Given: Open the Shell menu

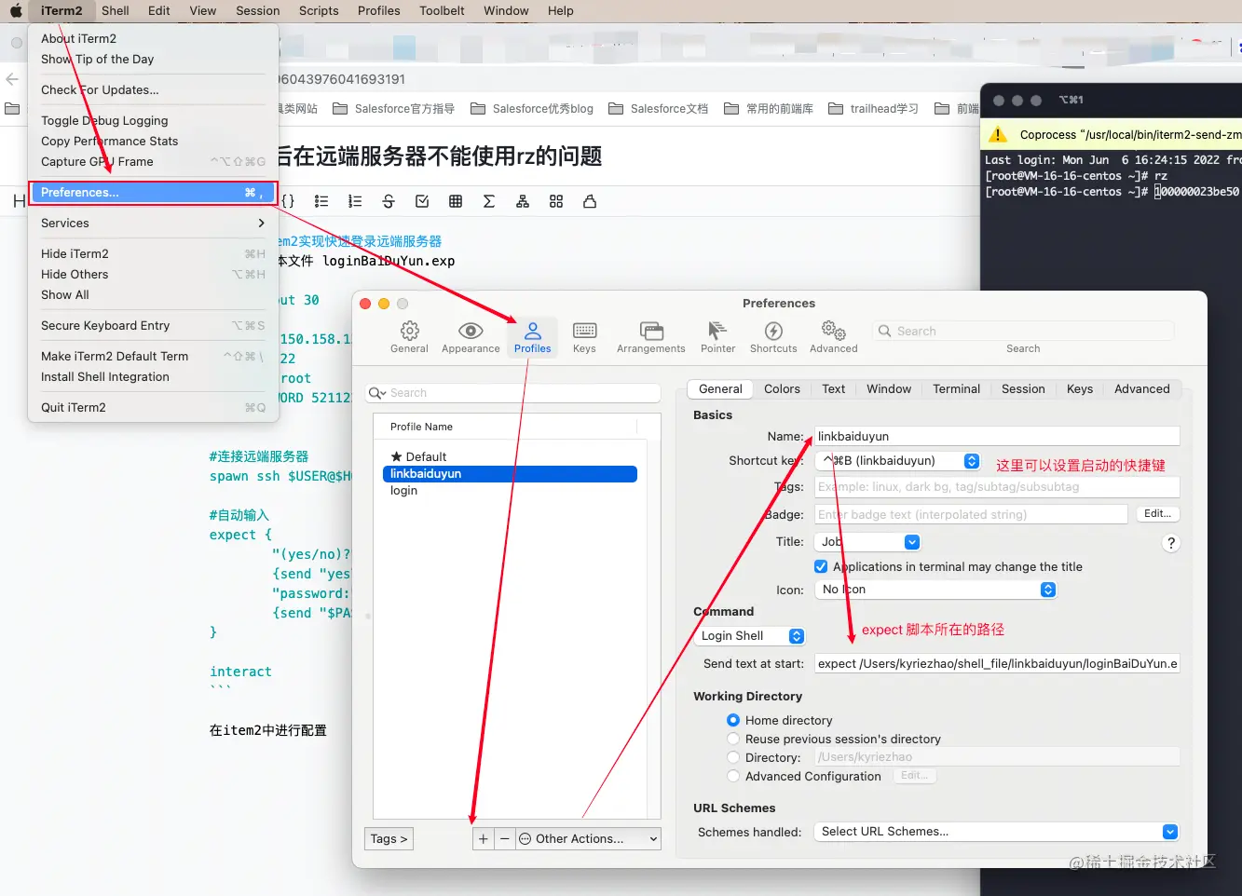Looking at the screenshot, I should 116,10.
